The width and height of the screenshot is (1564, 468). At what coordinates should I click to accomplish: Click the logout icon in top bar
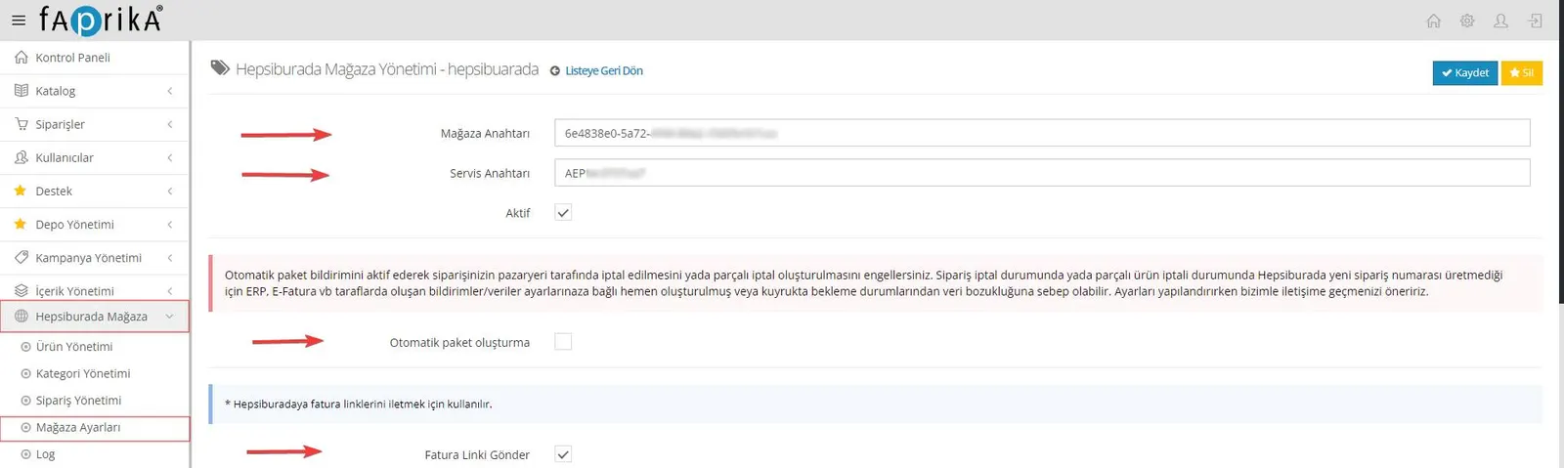pyautogui.click(x=1536, y=21)
